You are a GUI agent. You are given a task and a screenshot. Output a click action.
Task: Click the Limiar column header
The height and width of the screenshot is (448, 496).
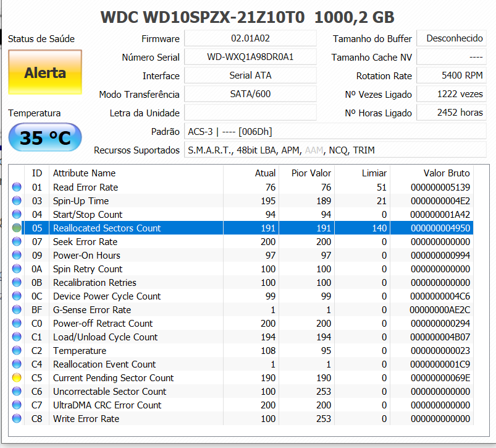[362, 173]
